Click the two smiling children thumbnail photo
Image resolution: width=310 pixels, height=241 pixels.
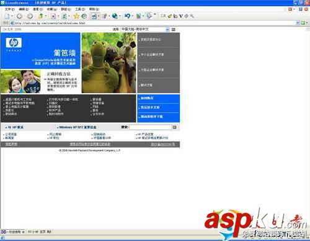tap(20, 81)
